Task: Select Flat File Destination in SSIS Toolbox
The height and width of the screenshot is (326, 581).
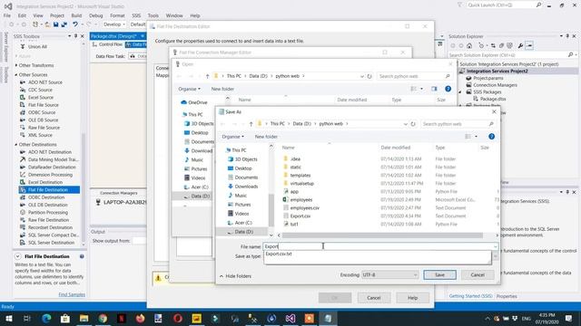Action: (x=49, y=190)
